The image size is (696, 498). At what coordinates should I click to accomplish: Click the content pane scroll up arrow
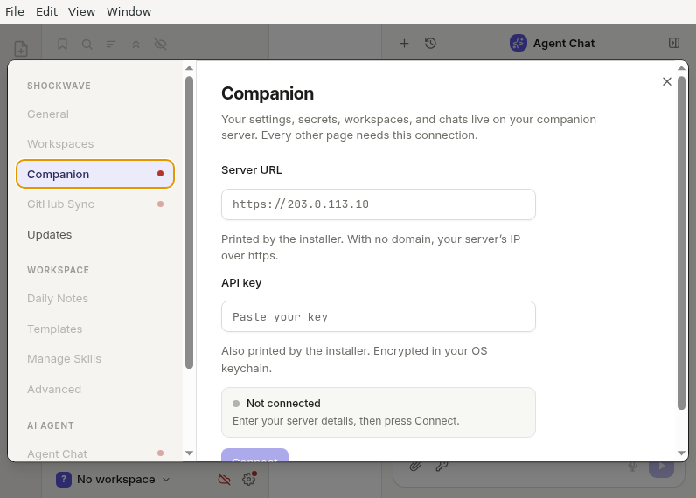pyautogui.click(x=682, y=68)
